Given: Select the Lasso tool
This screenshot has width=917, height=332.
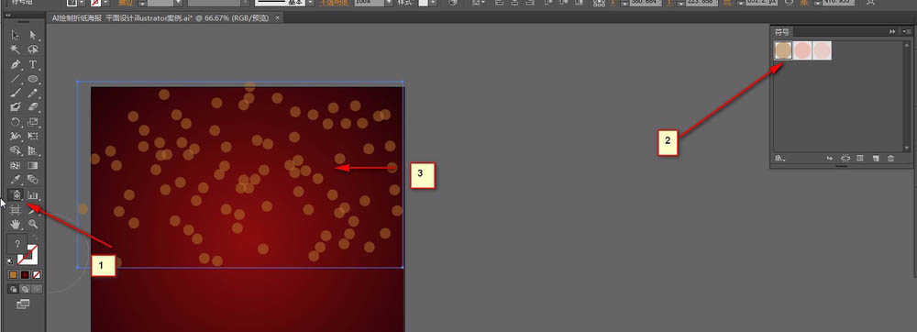Looking at the screenshot, I should (x=33, y=50).
